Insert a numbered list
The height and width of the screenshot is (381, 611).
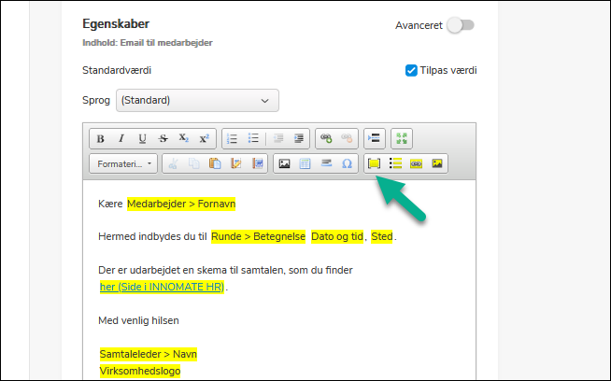pyautogui.click(x=233, y=138)
